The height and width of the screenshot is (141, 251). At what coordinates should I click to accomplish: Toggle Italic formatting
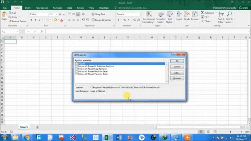click(35, 20)
